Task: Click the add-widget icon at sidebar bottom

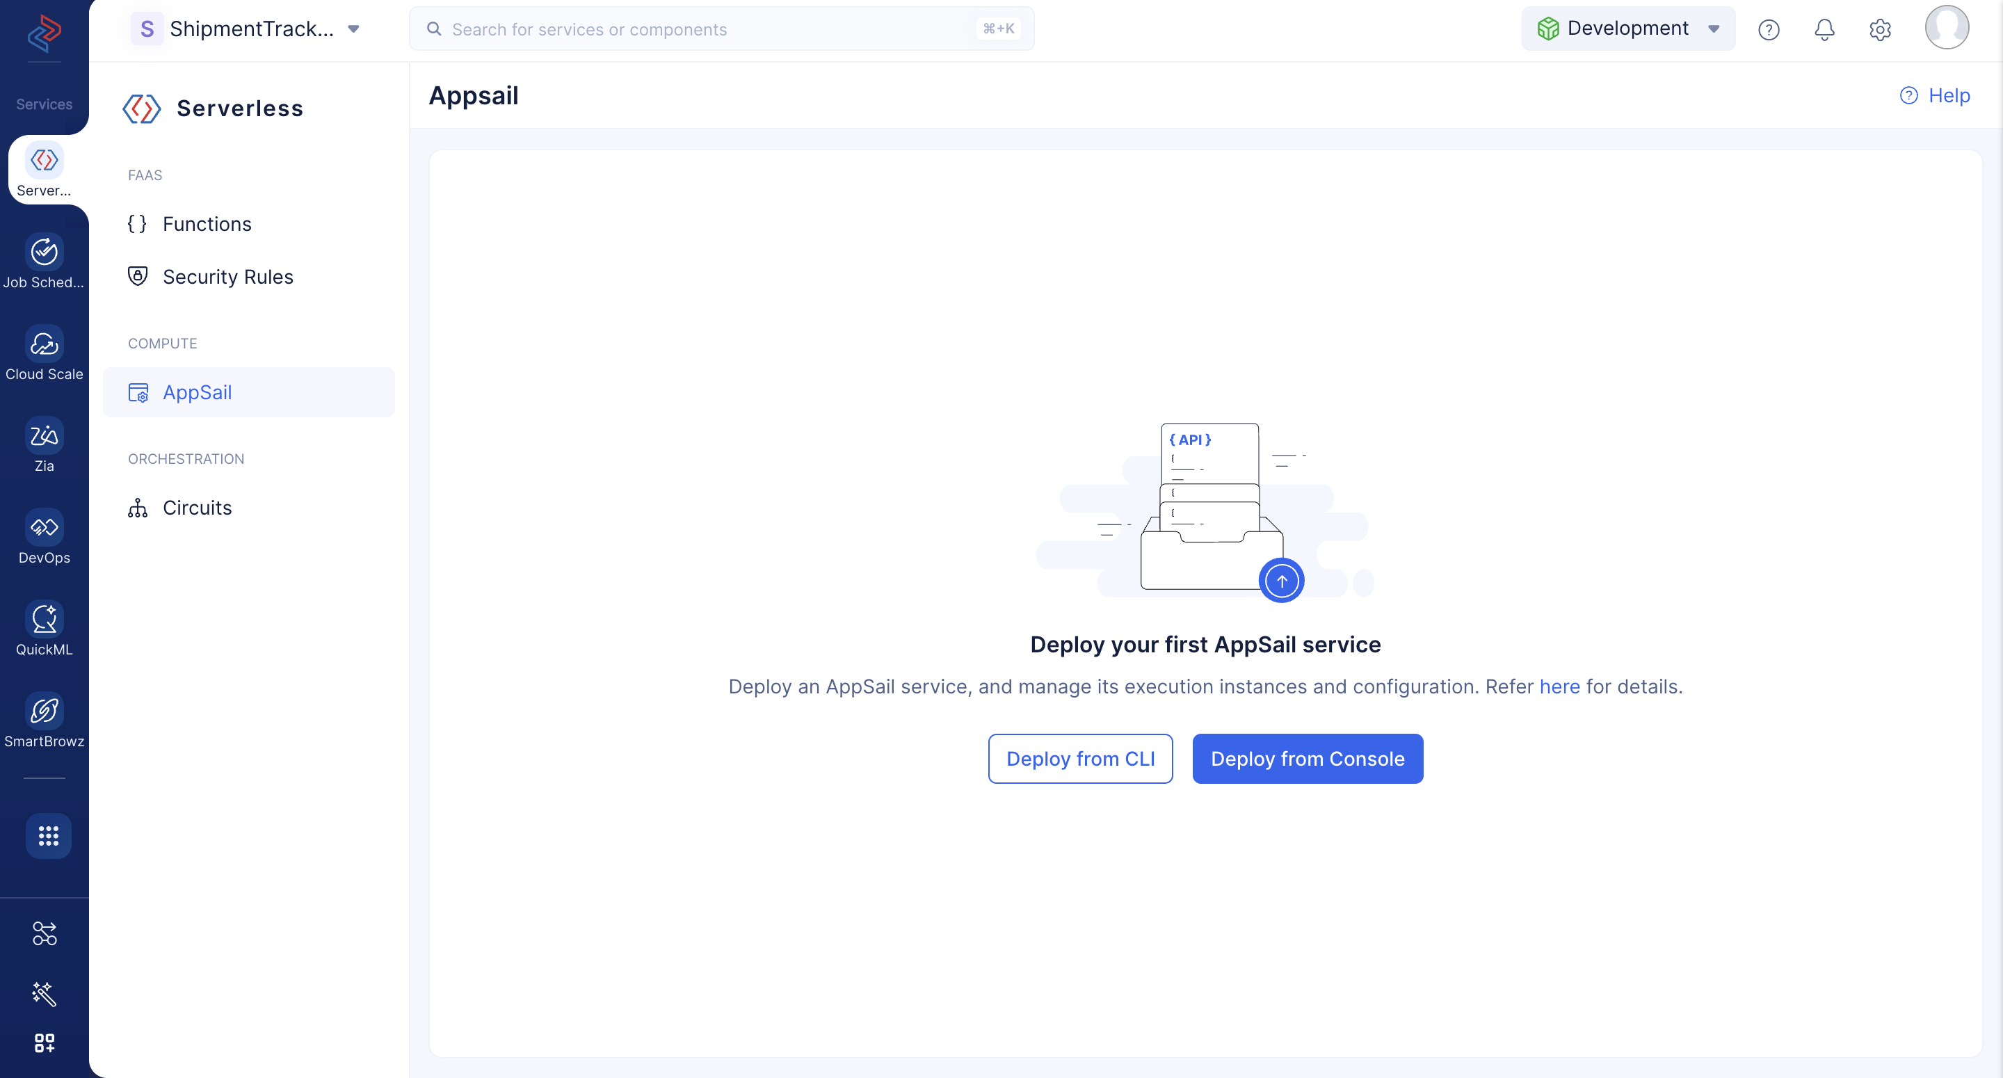Action: [x=45, y=1043]
